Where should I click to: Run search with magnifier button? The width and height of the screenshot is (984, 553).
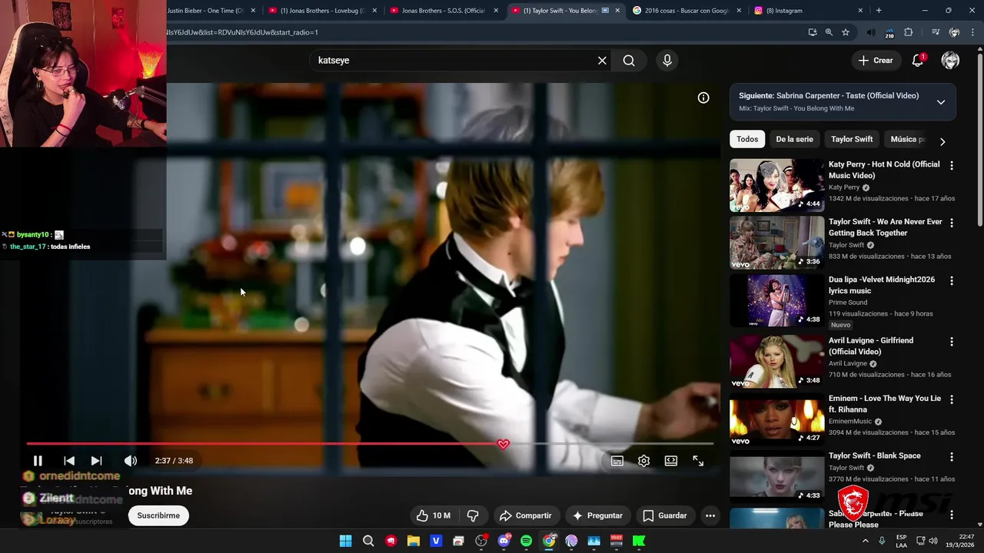coord(629,61)
